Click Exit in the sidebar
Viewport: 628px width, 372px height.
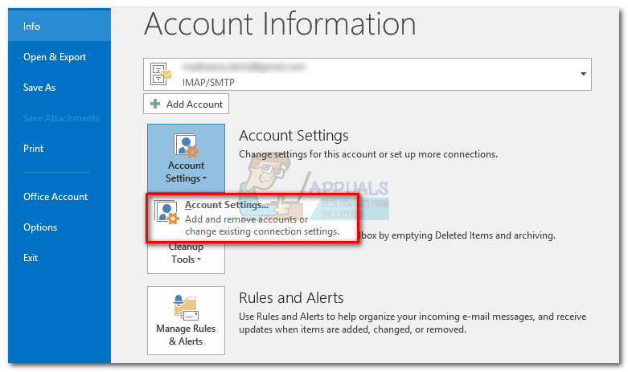[31, 258]
